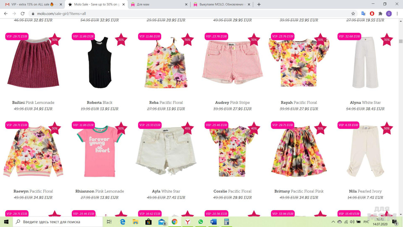Open a new browser tab
Screen dimensions: 403x227
point(259,4)
